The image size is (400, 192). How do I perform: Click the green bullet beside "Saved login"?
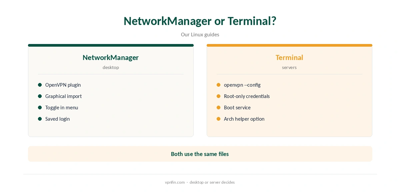click(x=40, y=119)
